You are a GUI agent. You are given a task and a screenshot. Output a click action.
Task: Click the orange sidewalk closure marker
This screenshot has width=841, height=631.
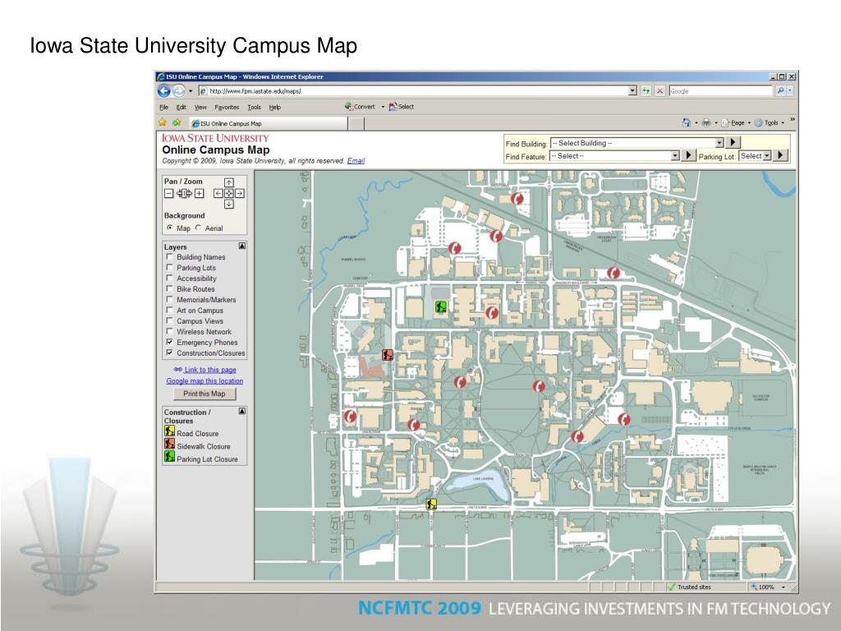(x=388, y=355)
